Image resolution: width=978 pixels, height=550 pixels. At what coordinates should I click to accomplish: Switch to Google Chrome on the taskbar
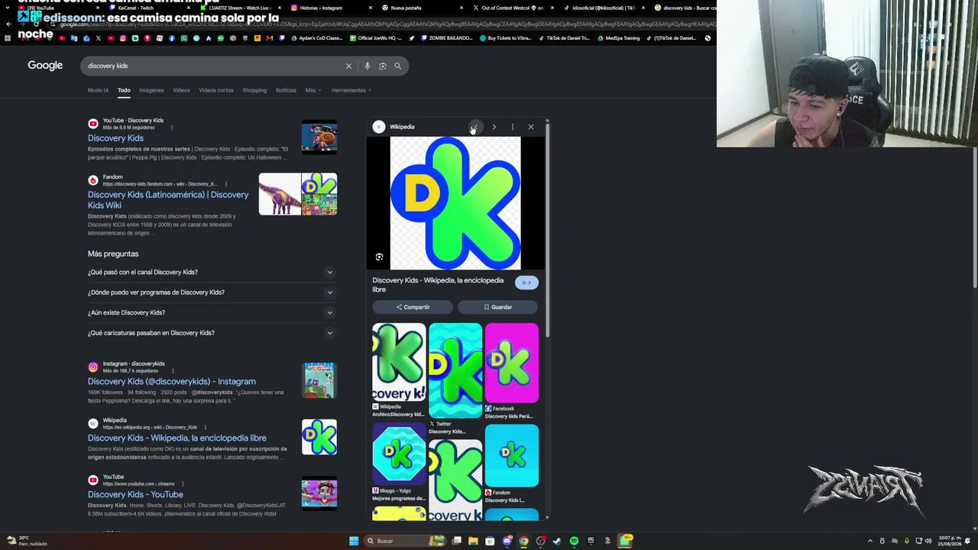(523, 541)
